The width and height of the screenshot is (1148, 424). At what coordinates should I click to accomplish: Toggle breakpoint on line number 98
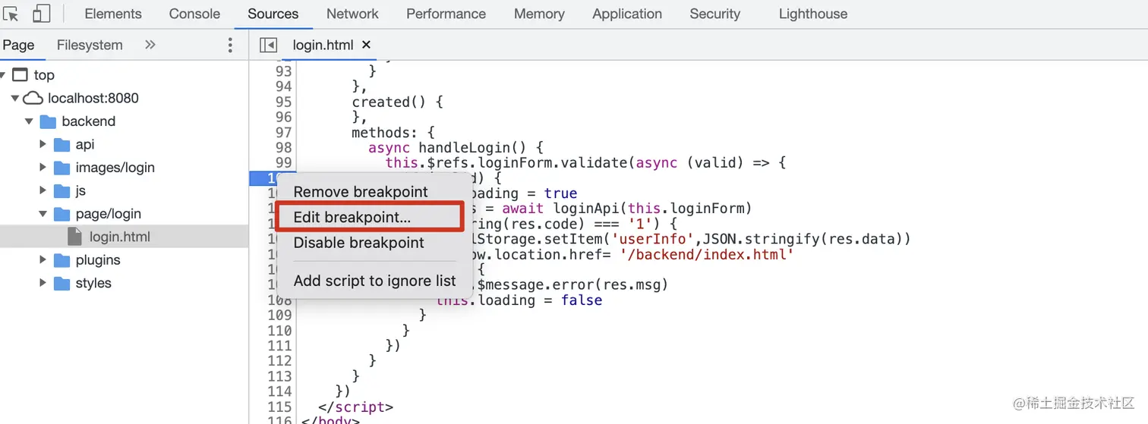(282, 148)
